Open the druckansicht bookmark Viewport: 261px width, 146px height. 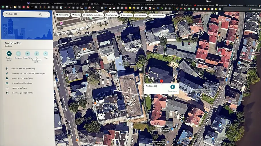pos(204,5)
